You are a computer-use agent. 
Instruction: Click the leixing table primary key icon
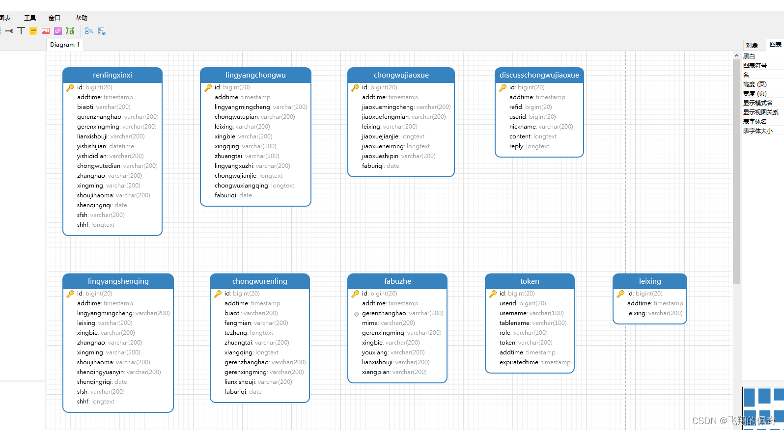click(621, 294)
